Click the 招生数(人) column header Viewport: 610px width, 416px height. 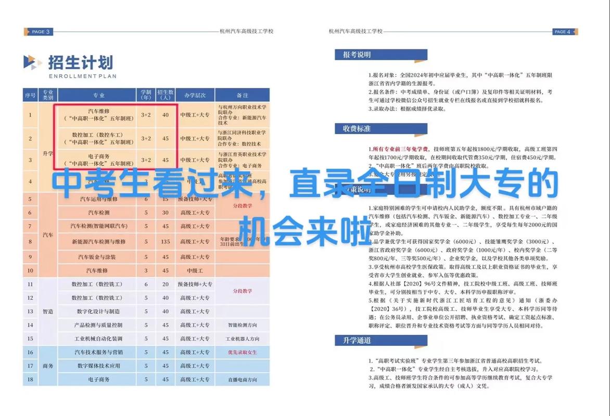click(x=166, y=95)
